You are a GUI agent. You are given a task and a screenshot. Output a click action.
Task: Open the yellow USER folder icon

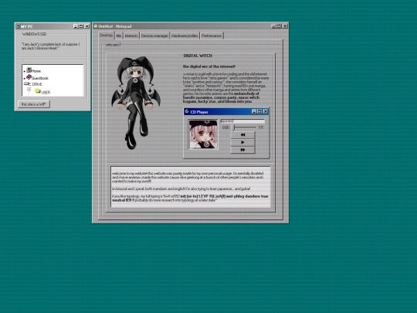coord(38,91)
